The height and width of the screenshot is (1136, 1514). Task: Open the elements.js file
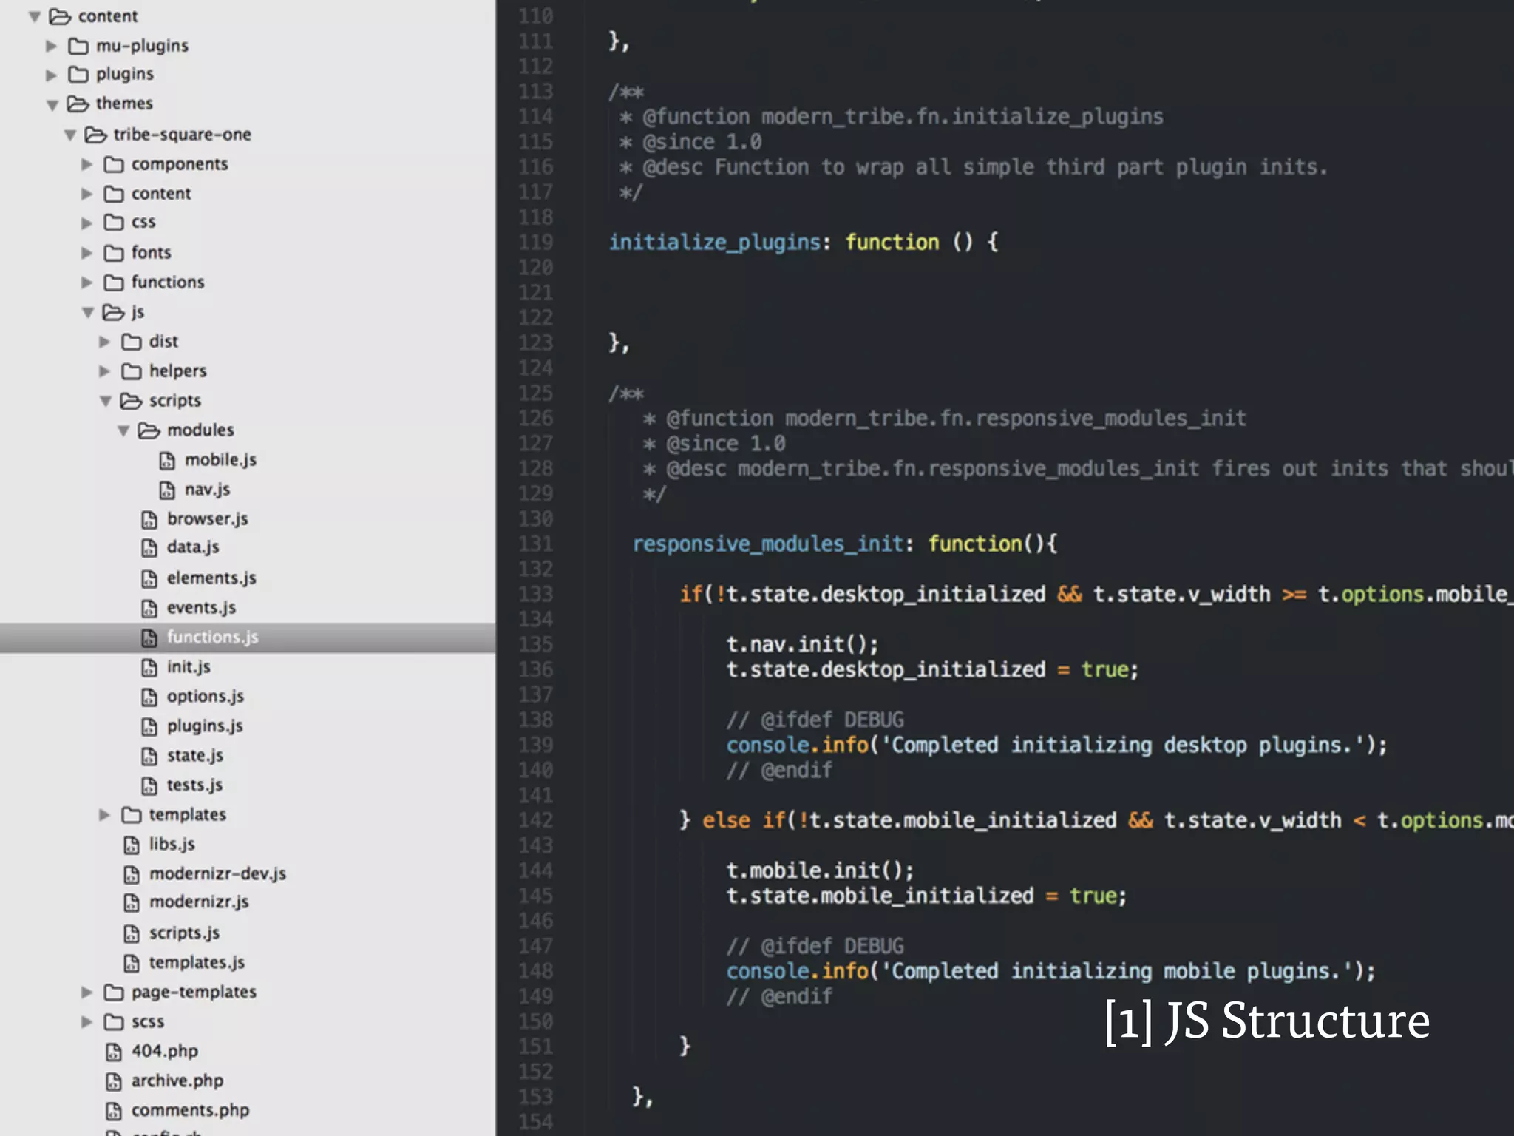(x=211, y=578)
